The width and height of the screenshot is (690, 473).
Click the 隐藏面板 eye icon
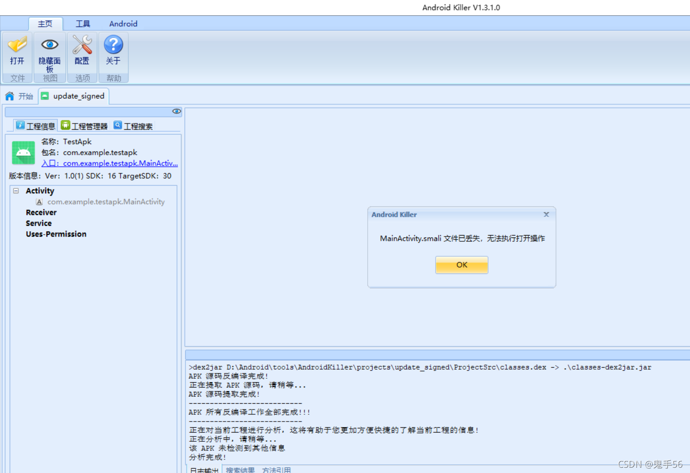click(50, 45)
